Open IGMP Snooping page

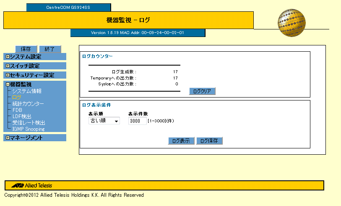tap(29, 129)
